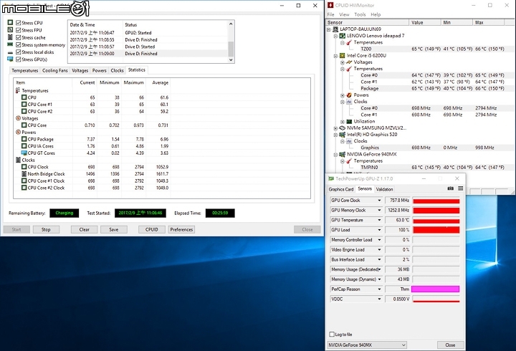The height and width of the screenshot is (351, 516).
Task: Click the NVMe SAMSUNG drive icon in HWMonitor
Action: [x=343, y=128]
